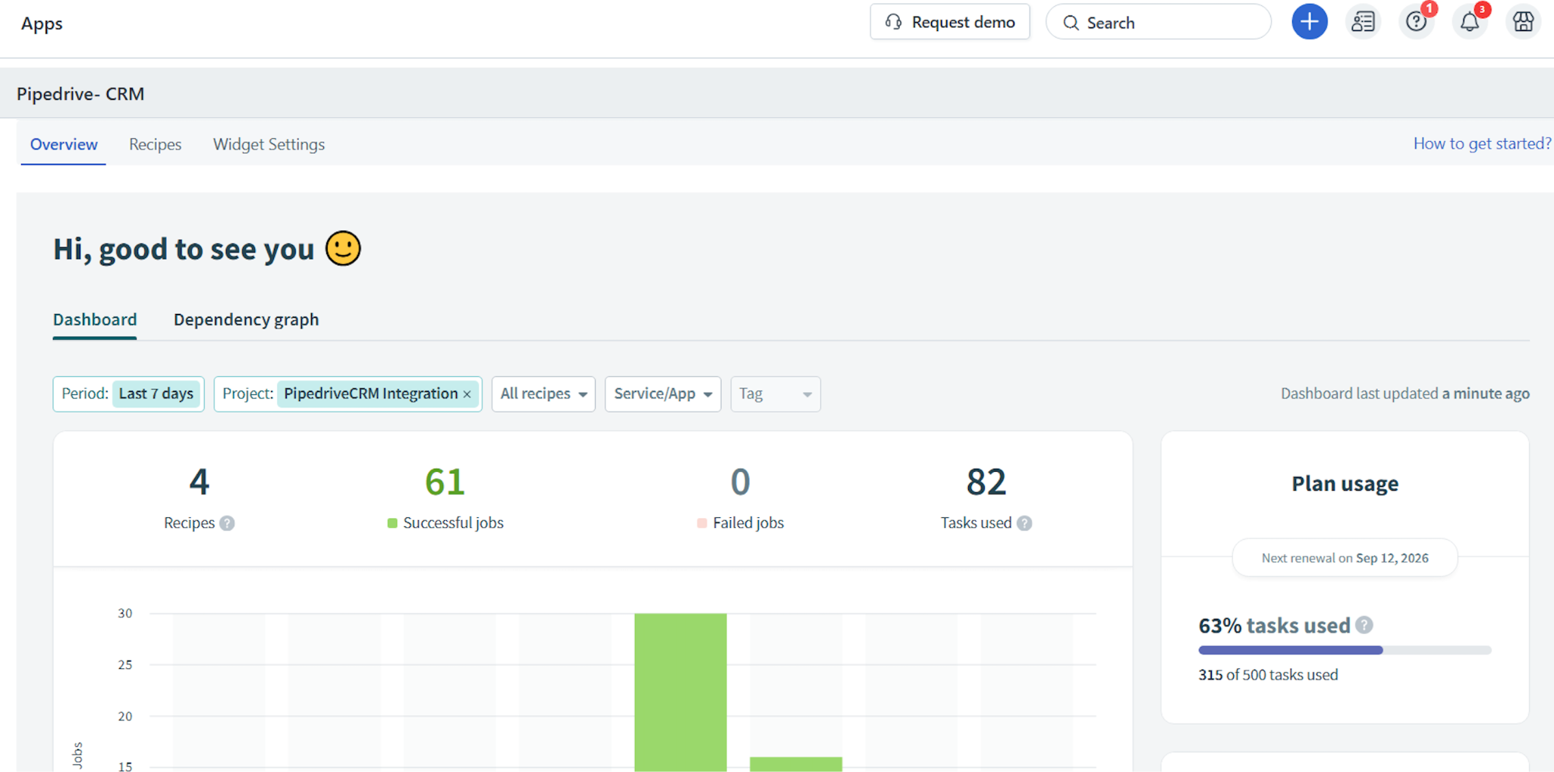Open the help icon with red badge
The image size is (1554, 772).
[x=1417, y=22]
